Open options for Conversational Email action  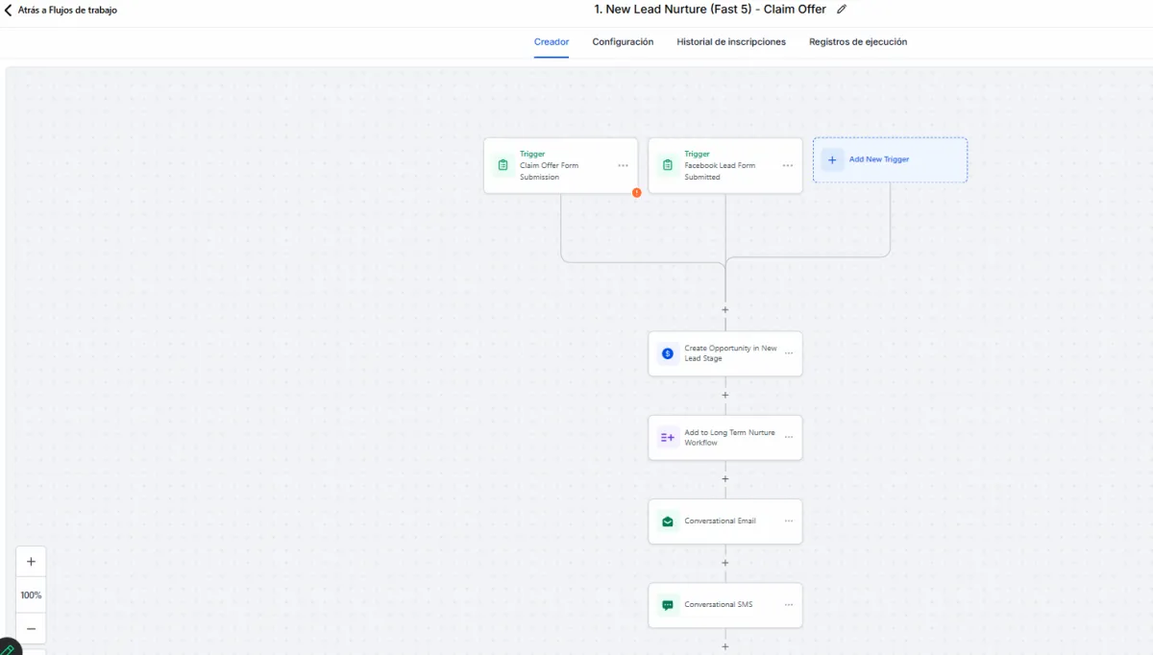(789, 522)
